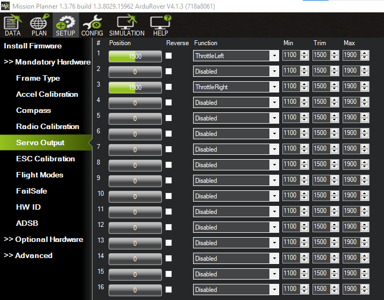Click the Reverse column header

177,43
